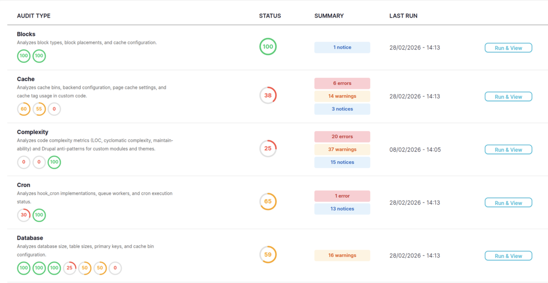This screenshot has width=548, height=283.
Task: Click the Cron last run date
Action: point(414,203)
